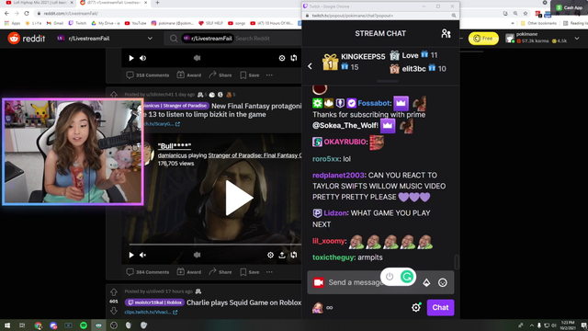Viewport: 588px width, 331px height.
Task: Open settings gear on top video
Action: 282,58
